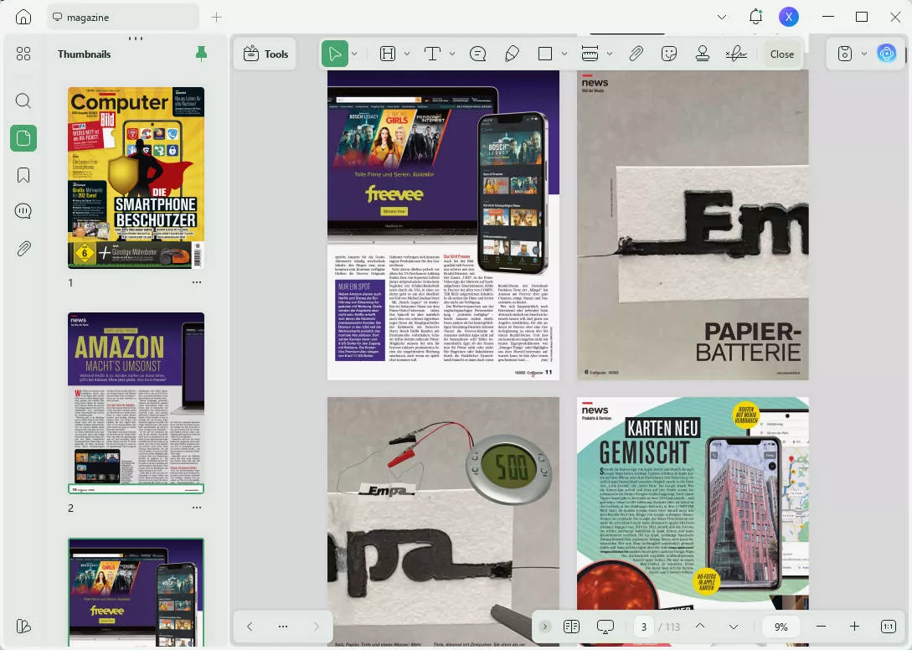The height and width of the screenshot is (650, 912).
Task: Switch to the magazine tab
Action: click(123, 17)
